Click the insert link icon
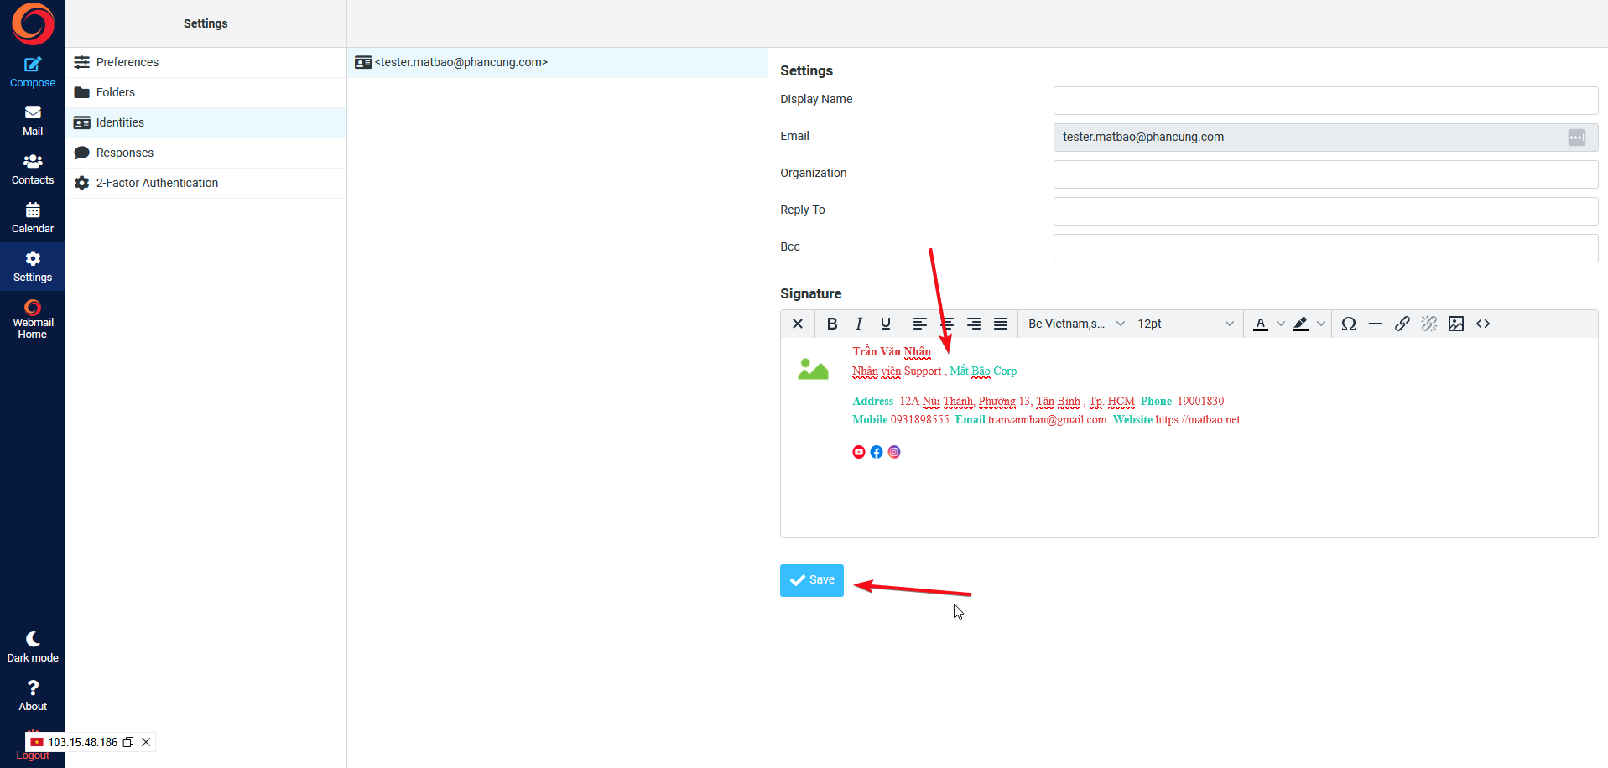The image size is (1608, 768). coord(1402,324)
